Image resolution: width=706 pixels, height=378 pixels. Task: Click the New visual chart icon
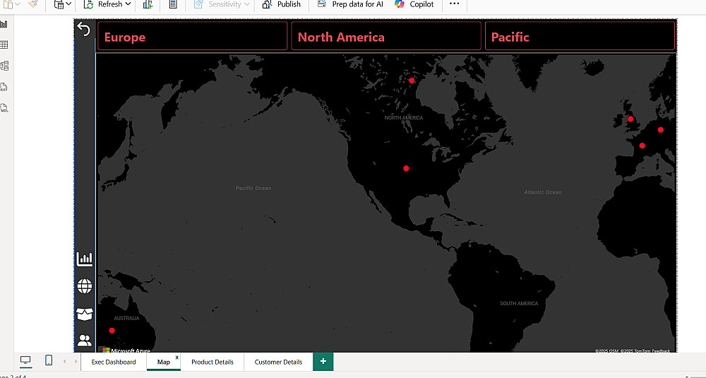pyautogui.click(x=148, y=4)
